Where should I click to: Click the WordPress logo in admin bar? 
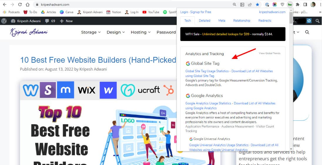coord(4,21)
